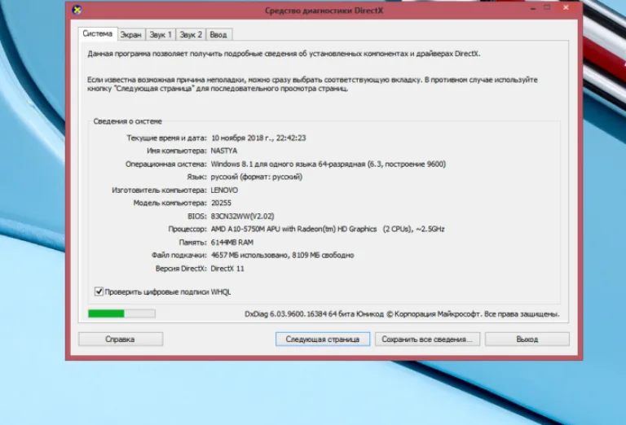Click the Память label
Viewport: 626px width, 425px height.
pyautogui.click(x=193, y=243)
